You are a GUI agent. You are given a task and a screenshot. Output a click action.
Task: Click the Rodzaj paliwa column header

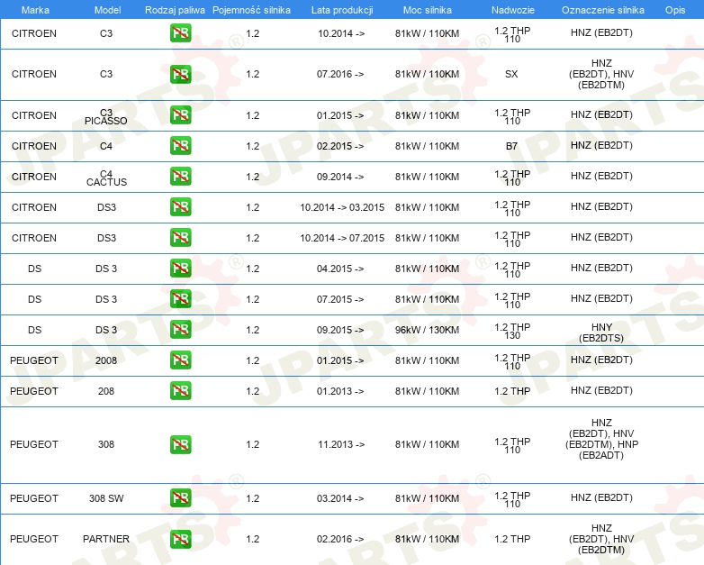tap(175, 10)
